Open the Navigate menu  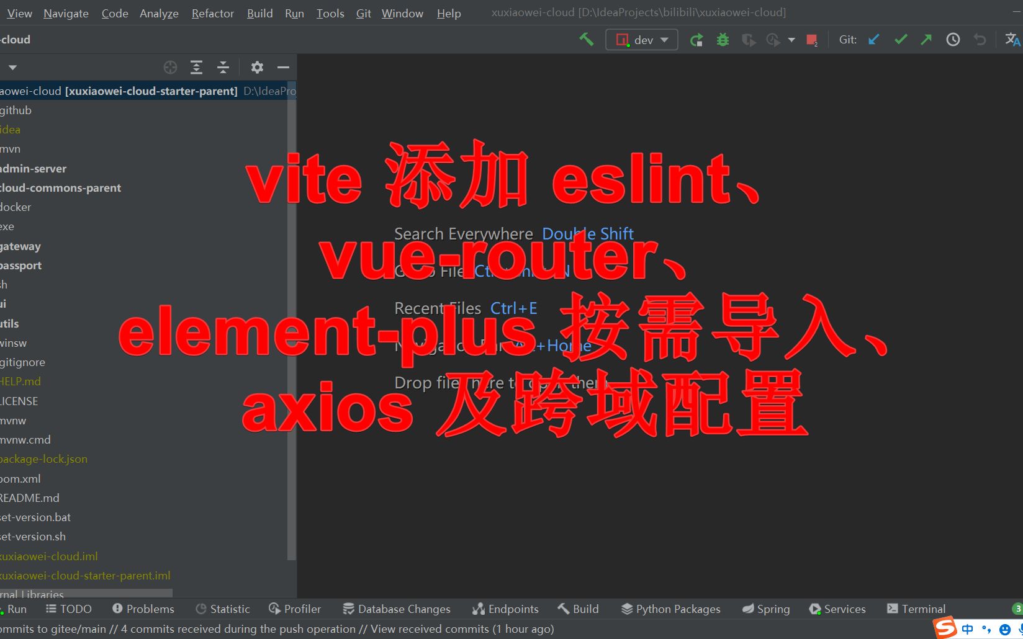point(66,13)
